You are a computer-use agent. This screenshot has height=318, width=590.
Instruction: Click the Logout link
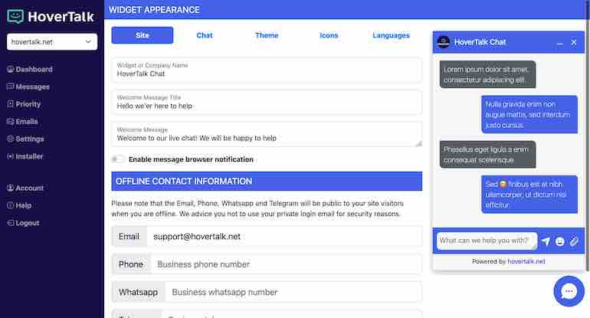[27, 223]
